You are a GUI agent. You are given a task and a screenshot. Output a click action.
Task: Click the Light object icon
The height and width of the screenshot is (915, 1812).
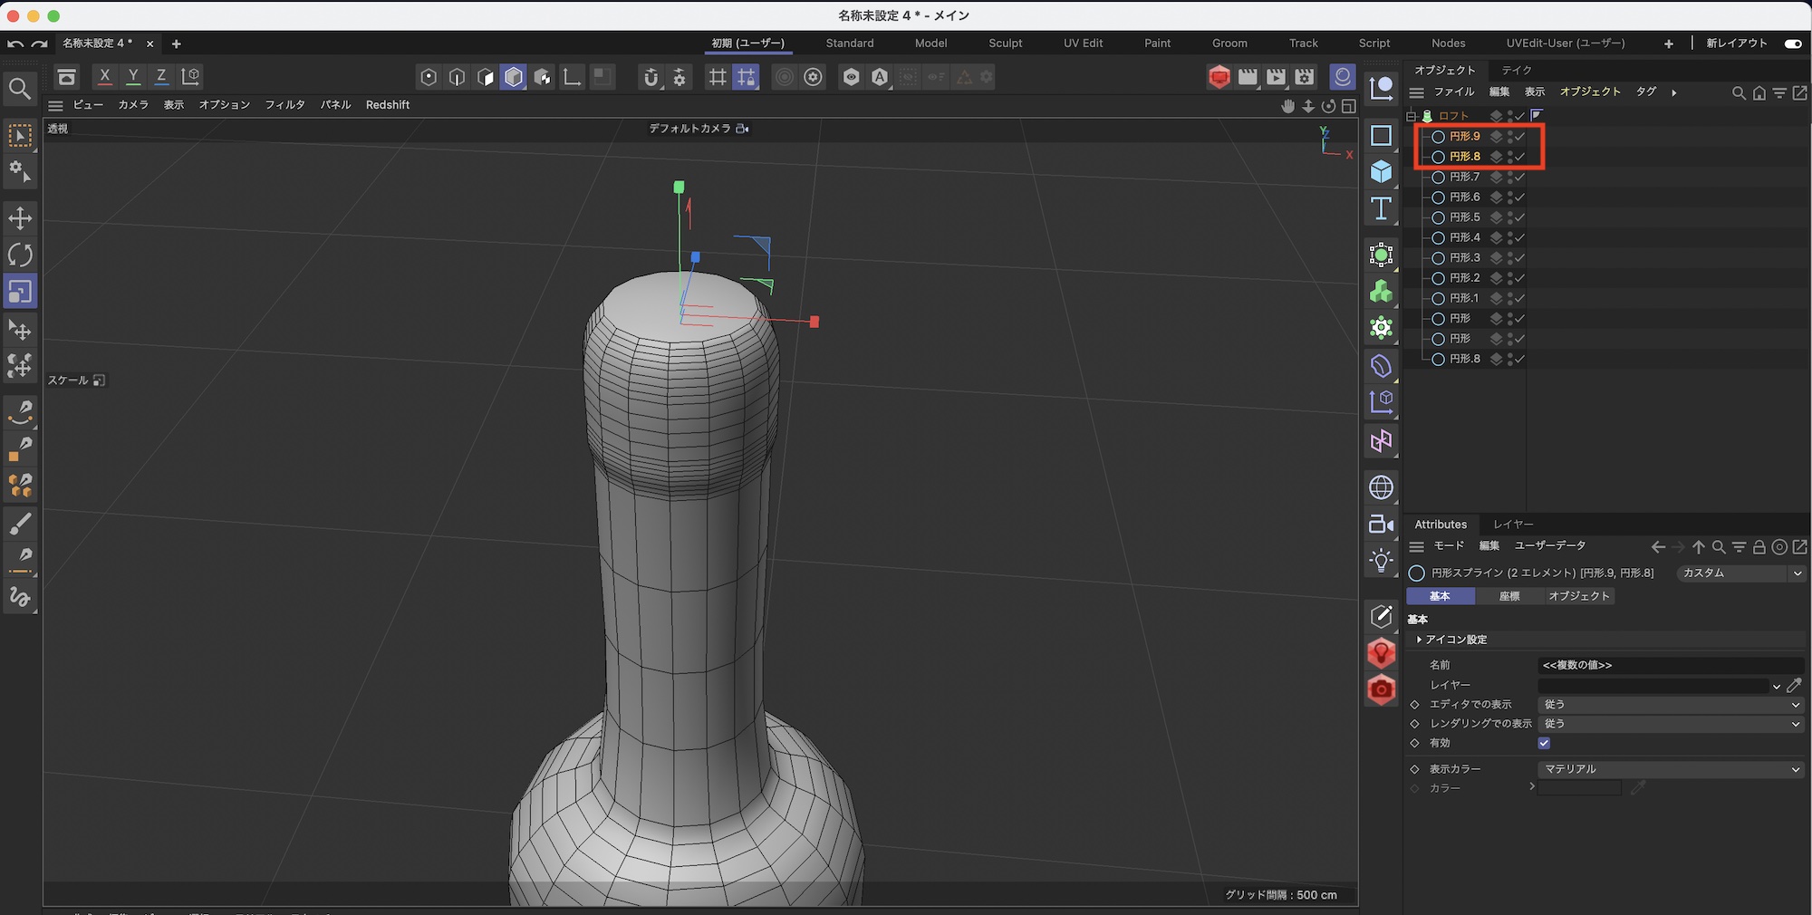click(1381, 561)
